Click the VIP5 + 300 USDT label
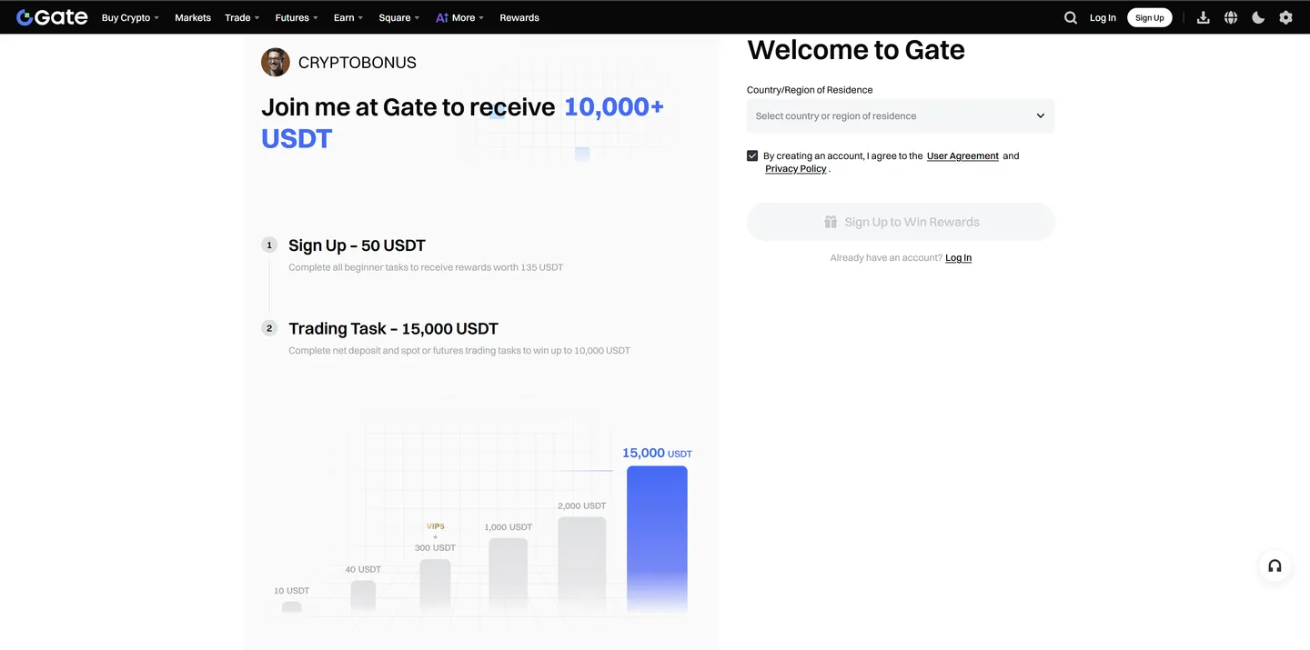 pyautogui.click(x=435, y=537)
